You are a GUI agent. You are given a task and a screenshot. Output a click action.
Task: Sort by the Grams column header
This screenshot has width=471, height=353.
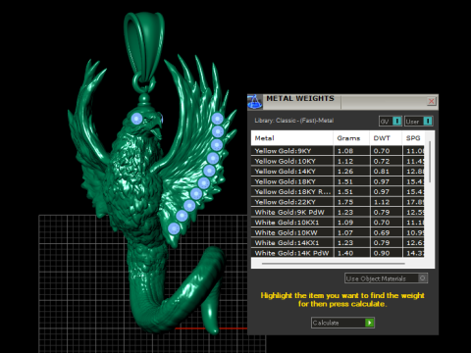click(x=351, y=138)
